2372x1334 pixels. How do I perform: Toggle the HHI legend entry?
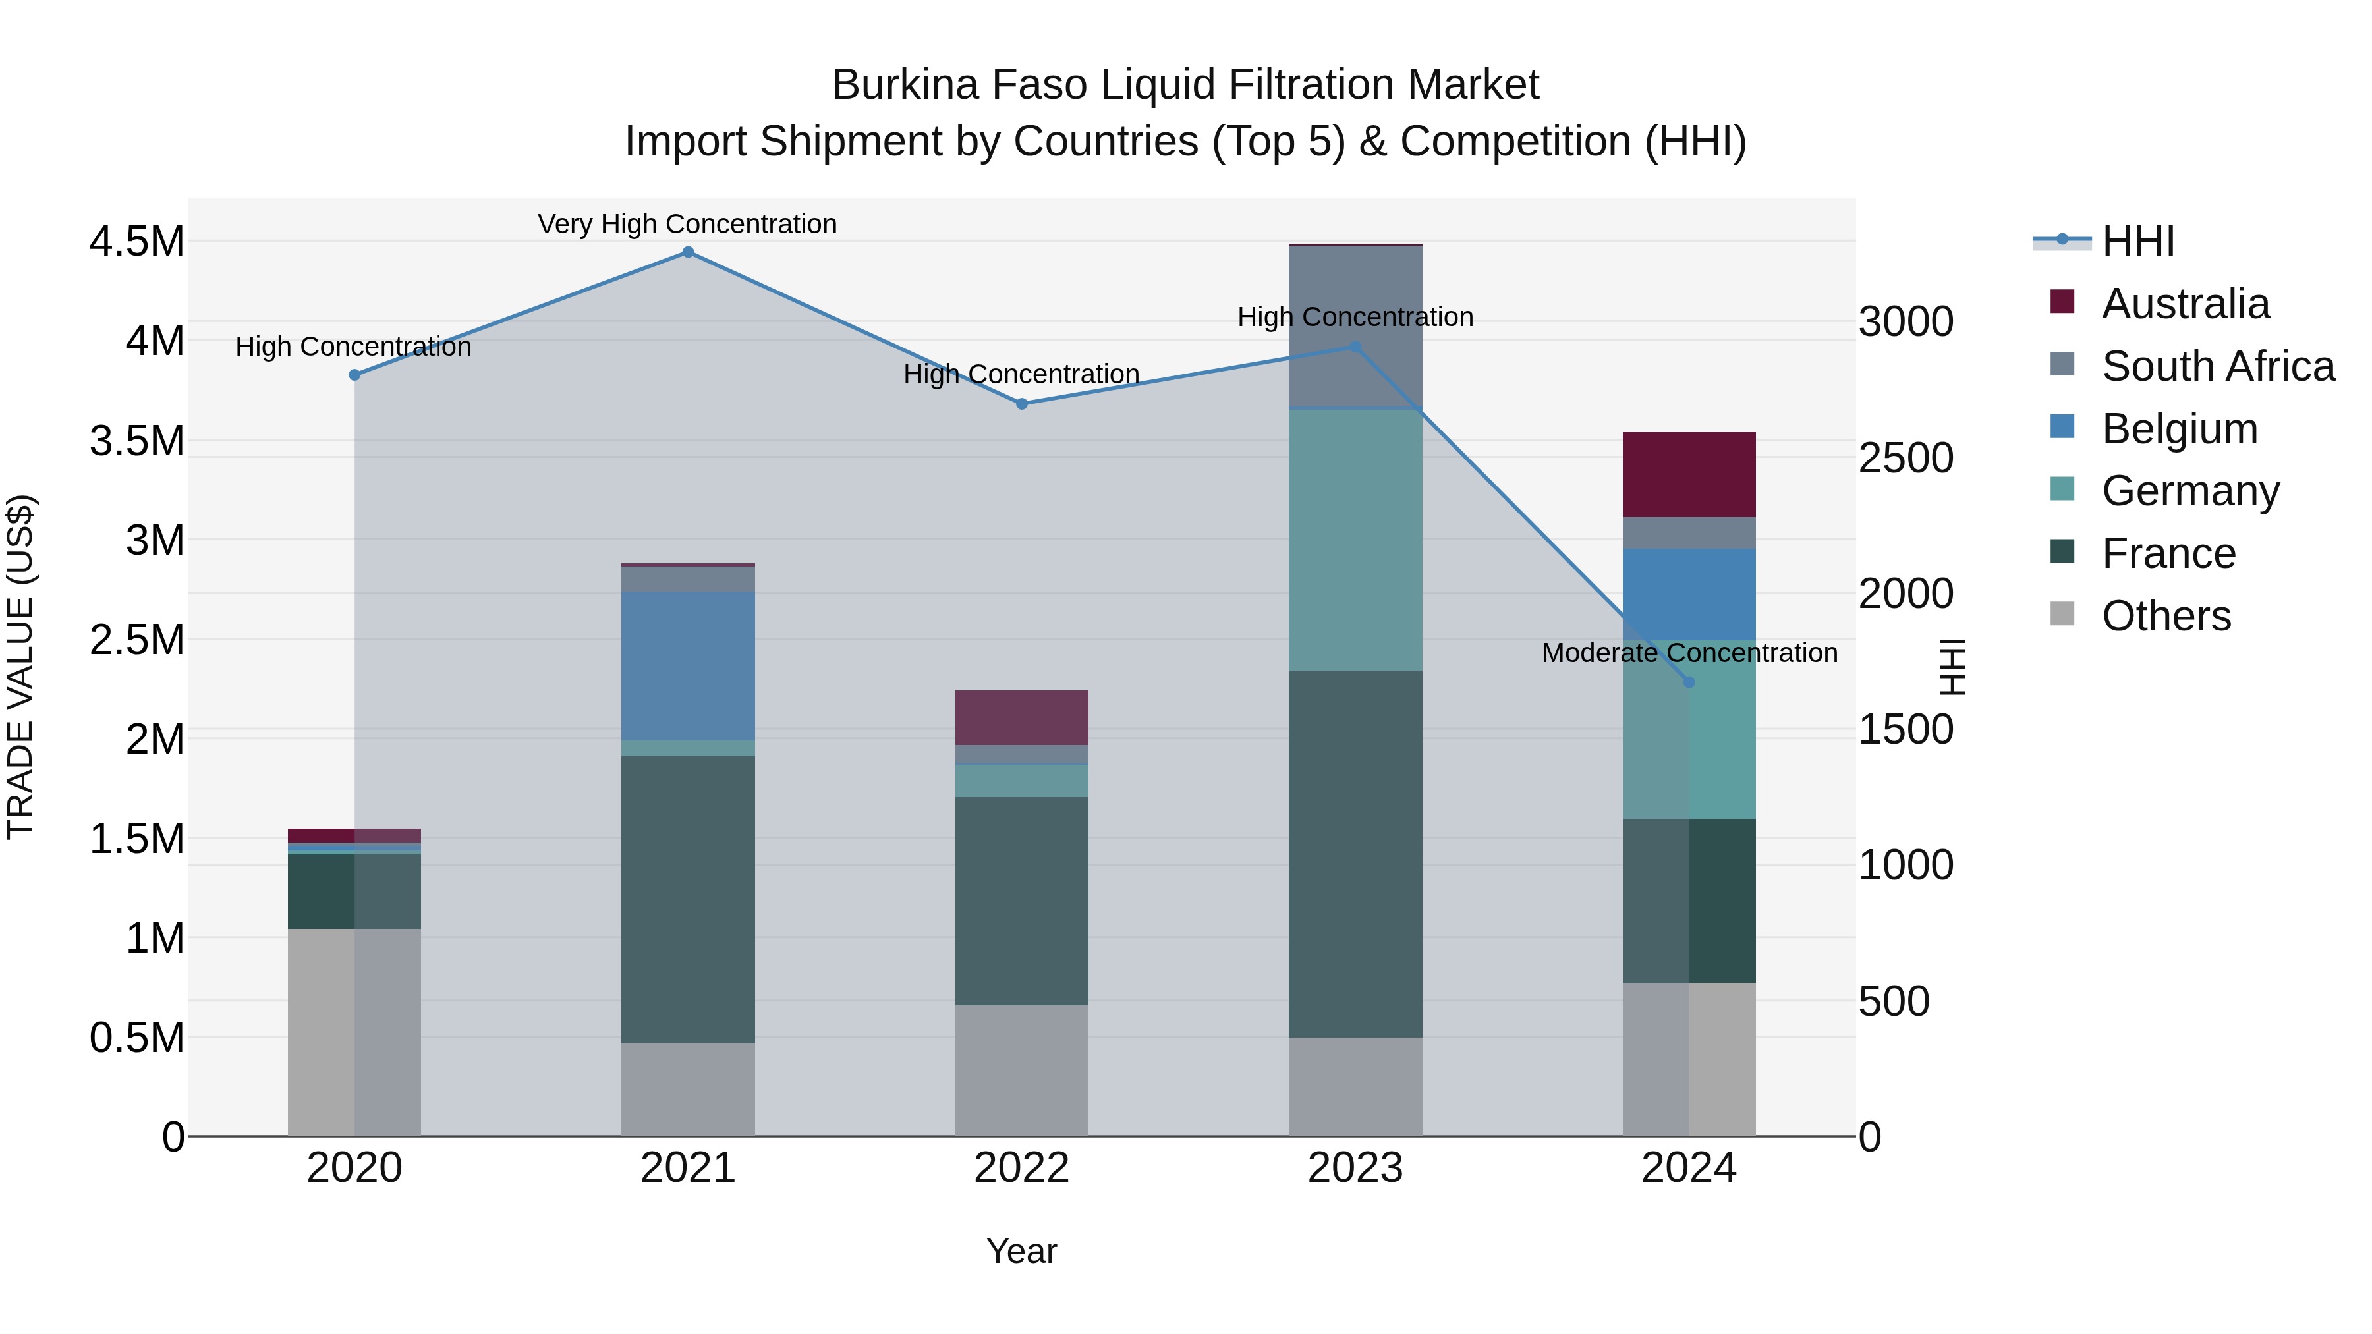point(2104,241)
